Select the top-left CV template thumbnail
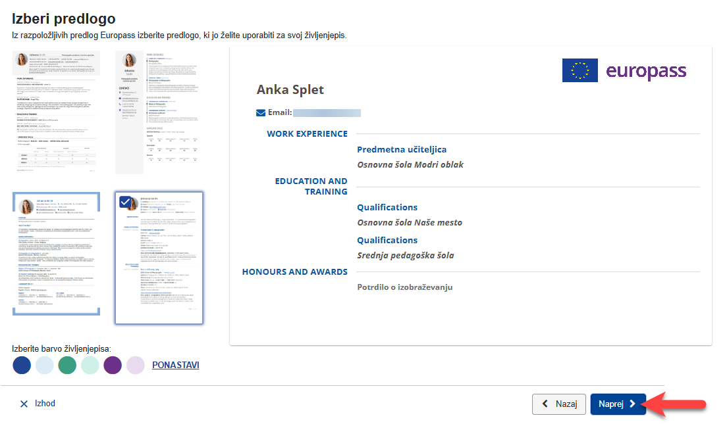Screen dimensions: 727x424 [x=55, y=111]
